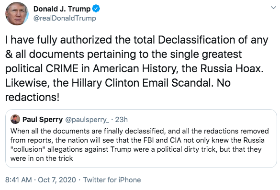Visit the @realDonaldTrump handle link

[65, 18]
